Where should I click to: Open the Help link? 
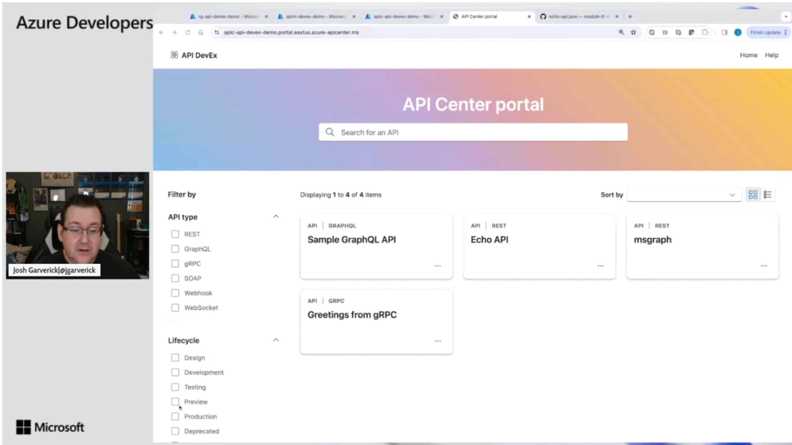(x=771, y=55)
